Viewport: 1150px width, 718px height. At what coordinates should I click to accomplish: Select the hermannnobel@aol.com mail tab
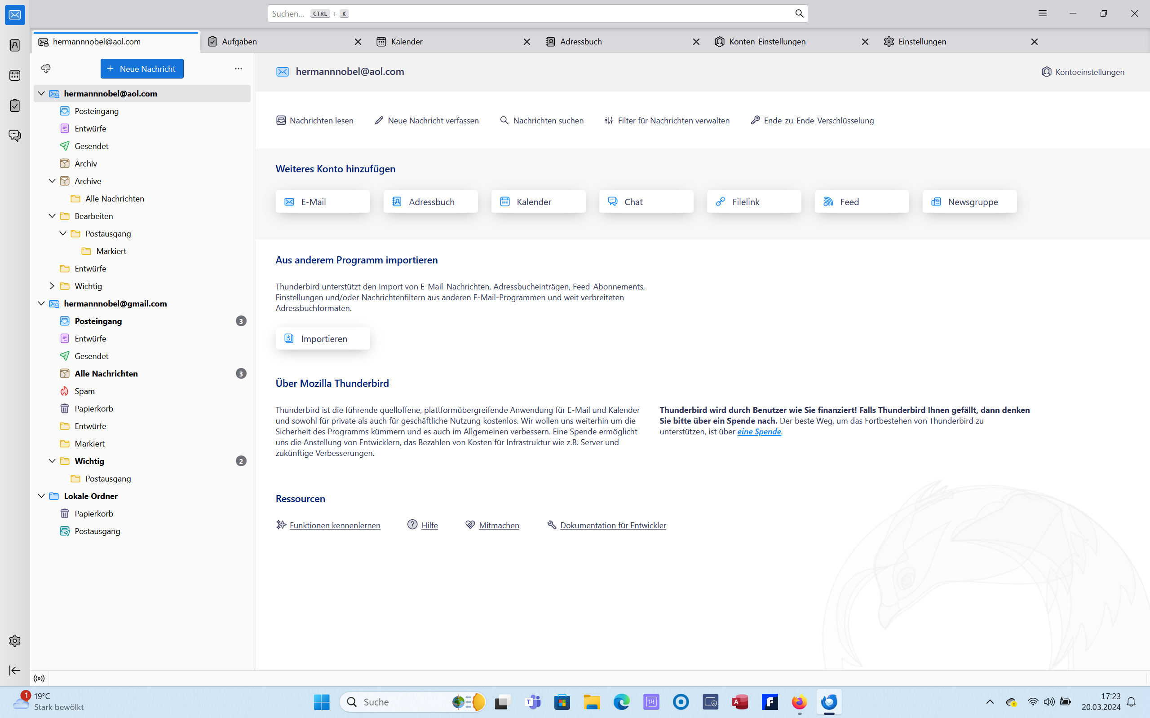[x=116, y=42]
